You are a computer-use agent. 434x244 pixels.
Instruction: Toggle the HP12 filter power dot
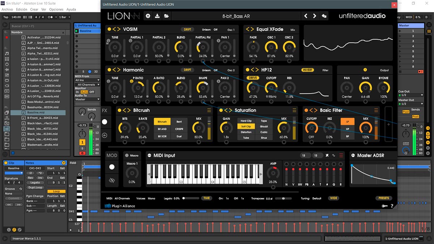pyautogui.click(x=247, y=70)
